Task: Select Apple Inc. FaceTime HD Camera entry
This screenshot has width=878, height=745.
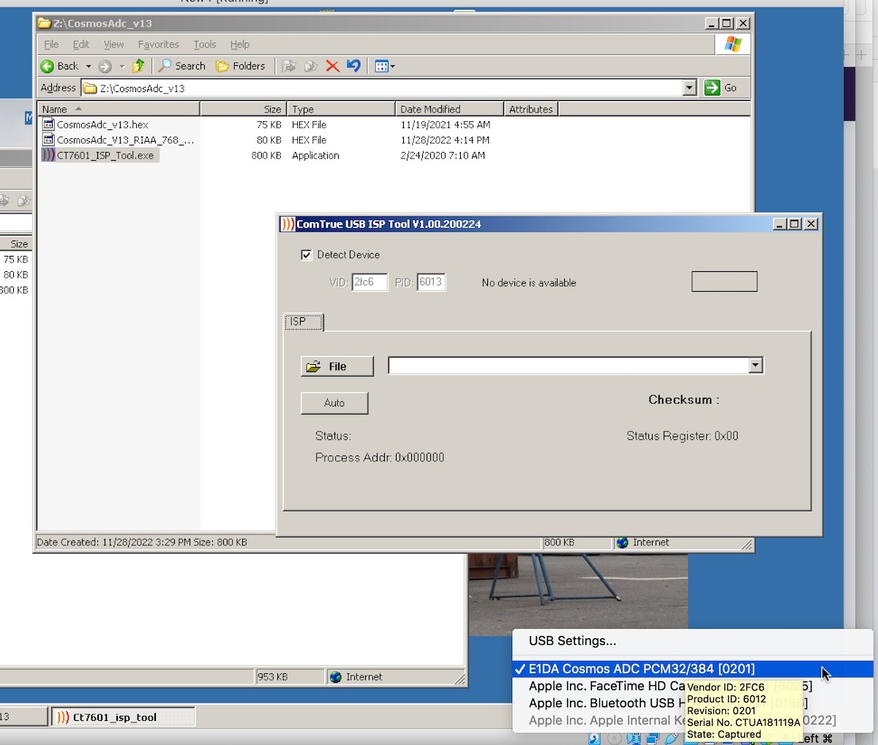Action: coord(607,687)
